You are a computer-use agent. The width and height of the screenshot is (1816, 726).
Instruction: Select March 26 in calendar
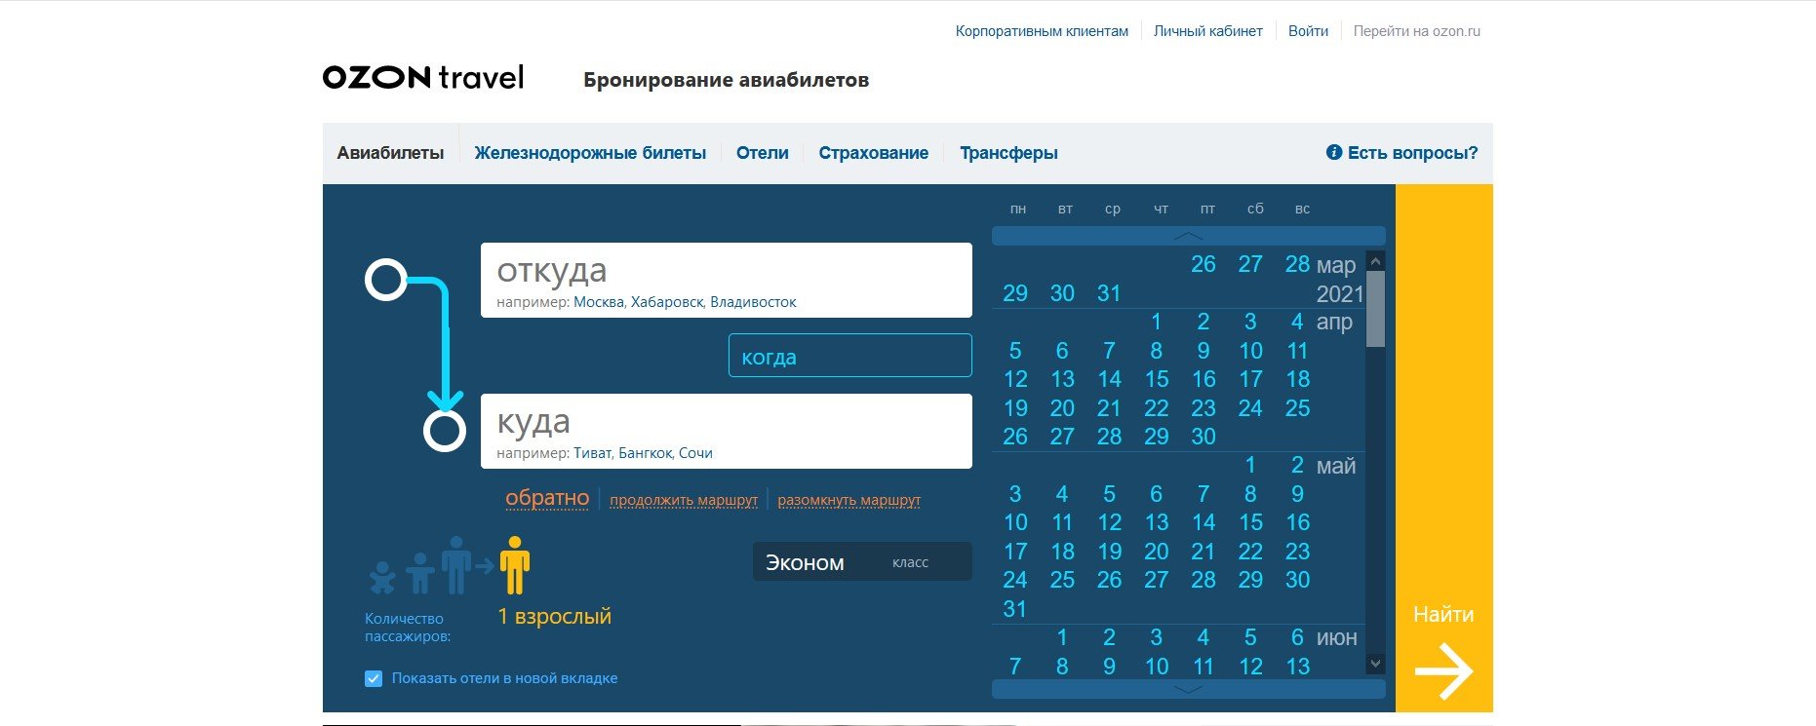pyautogui.click(x=1204, y=264)
